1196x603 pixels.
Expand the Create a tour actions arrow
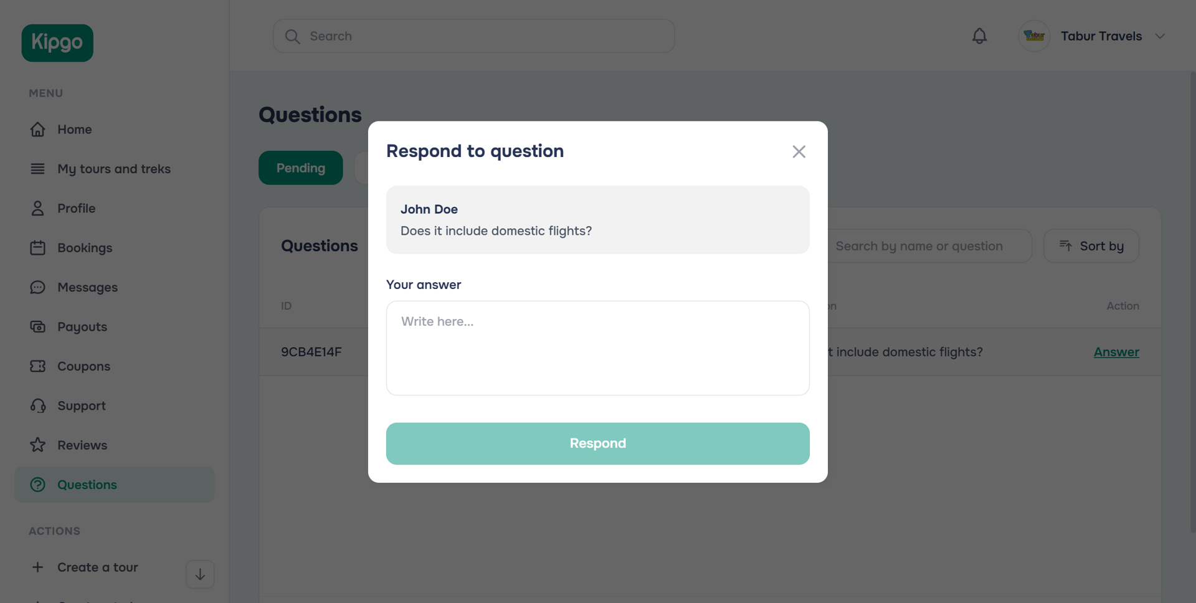coord(199,574)
